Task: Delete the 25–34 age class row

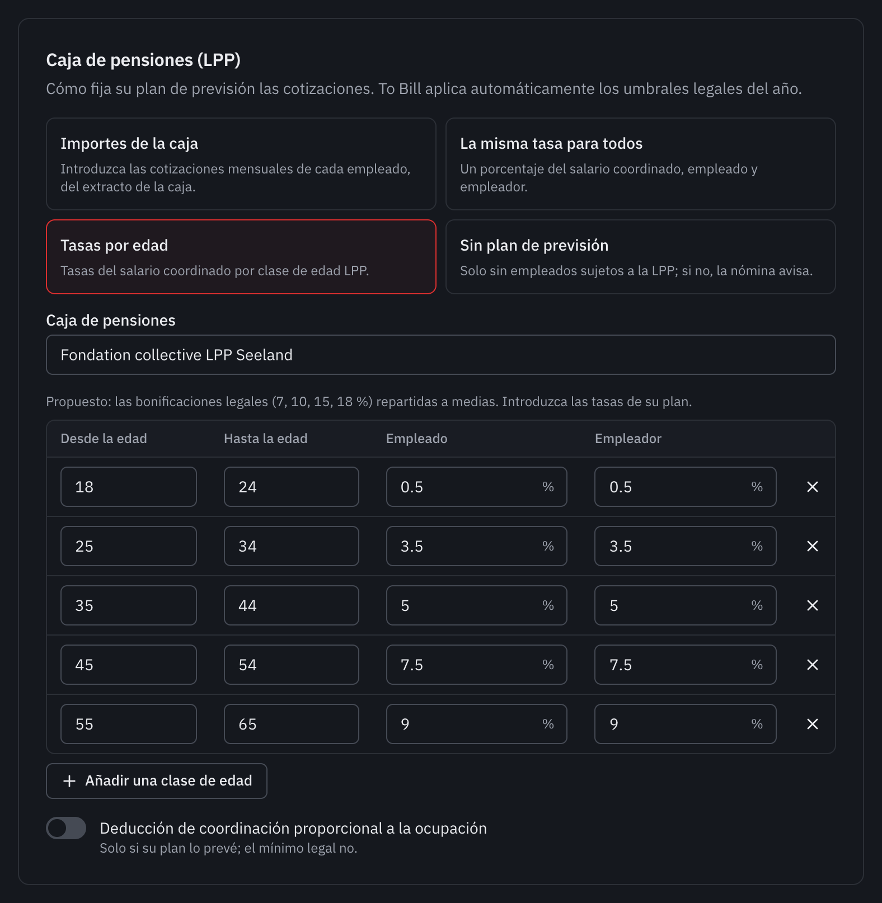Action: point(812,546)
